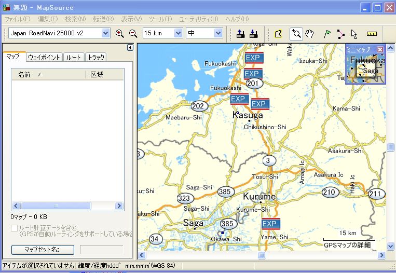Open the 中 detail level dropdown
Screen dimensions: 396x273
pyautogui.click(x=218, y=33)
